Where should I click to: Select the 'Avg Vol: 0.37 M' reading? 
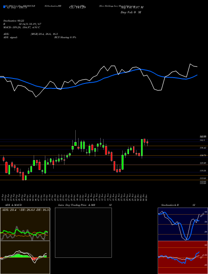(132, 7)
